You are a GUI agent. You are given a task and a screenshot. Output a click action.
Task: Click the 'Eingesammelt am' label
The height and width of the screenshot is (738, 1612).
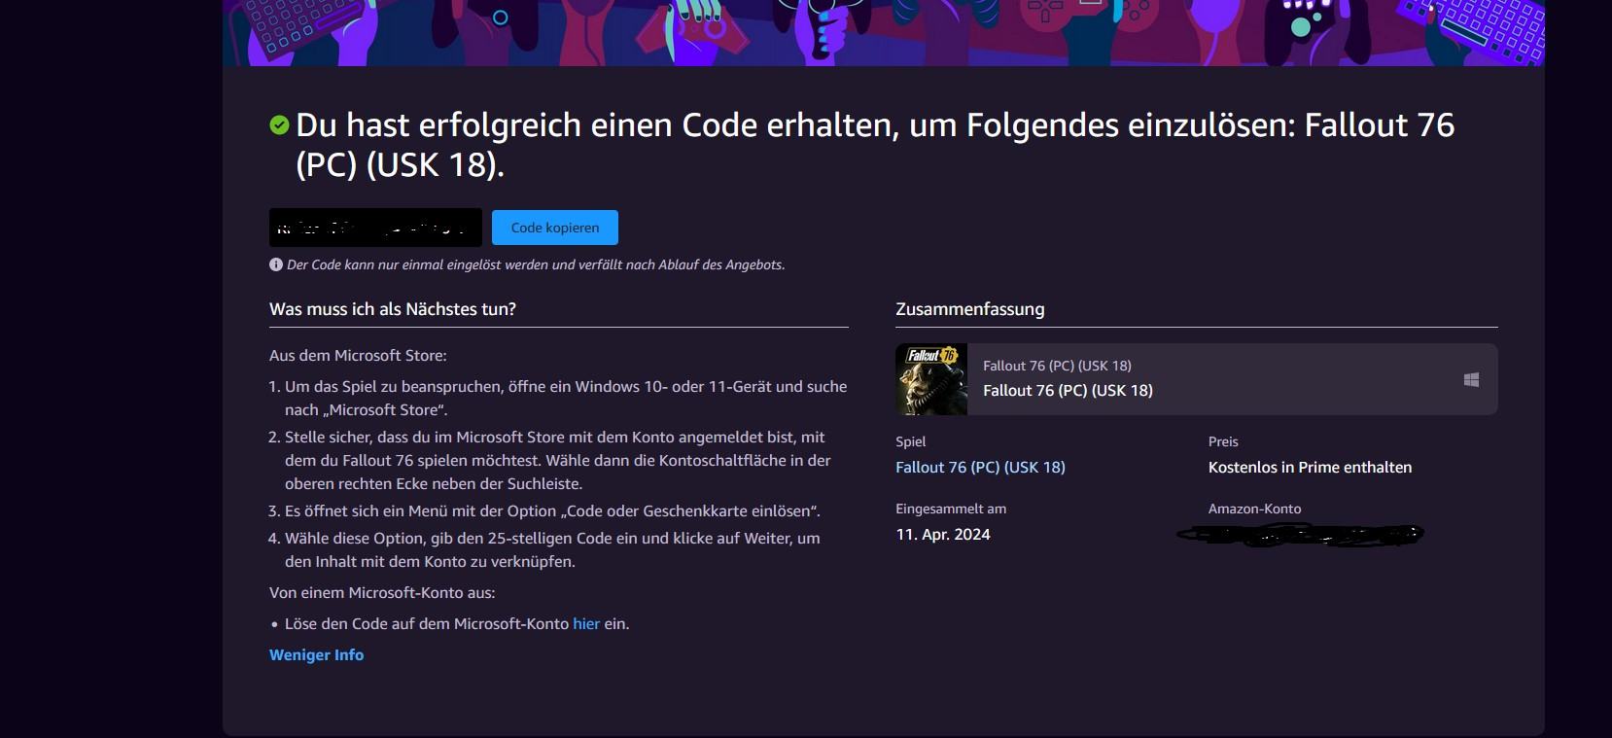[x=951, y=509]
